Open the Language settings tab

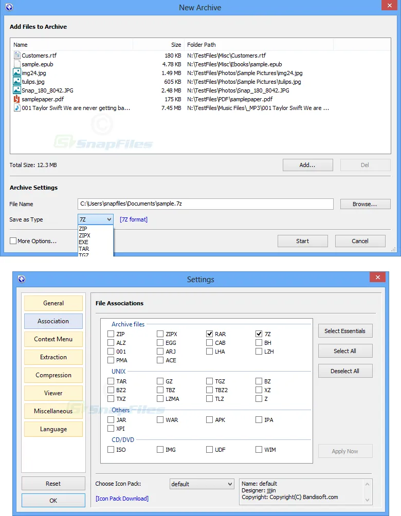[x=53, y=429]
